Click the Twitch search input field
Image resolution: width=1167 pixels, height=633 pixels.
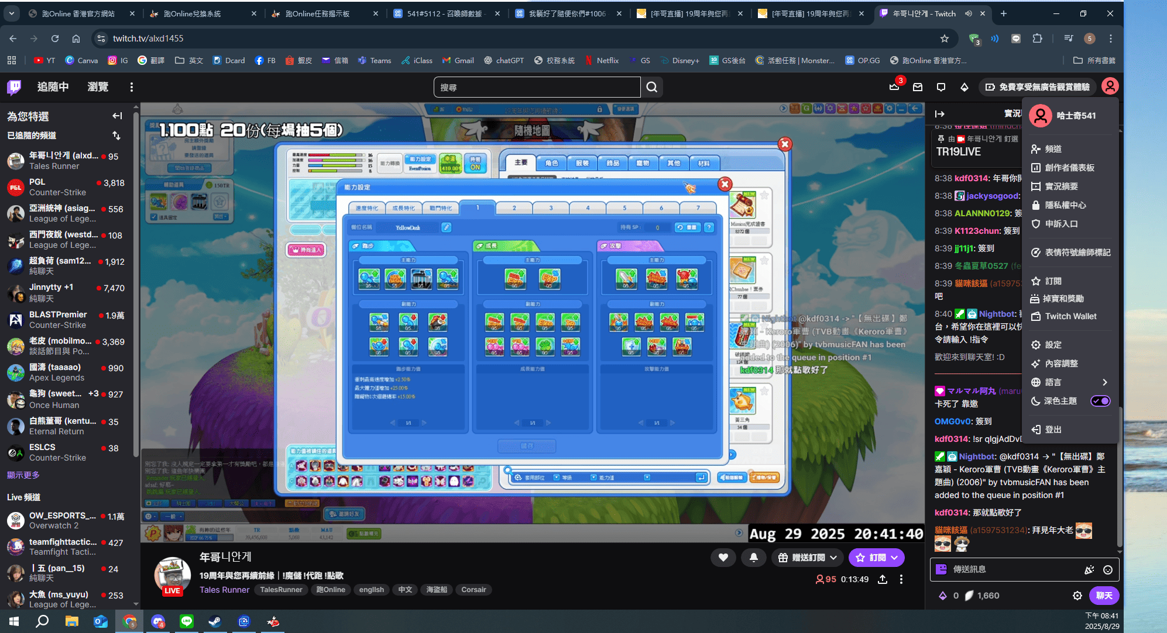click(537, 87)
